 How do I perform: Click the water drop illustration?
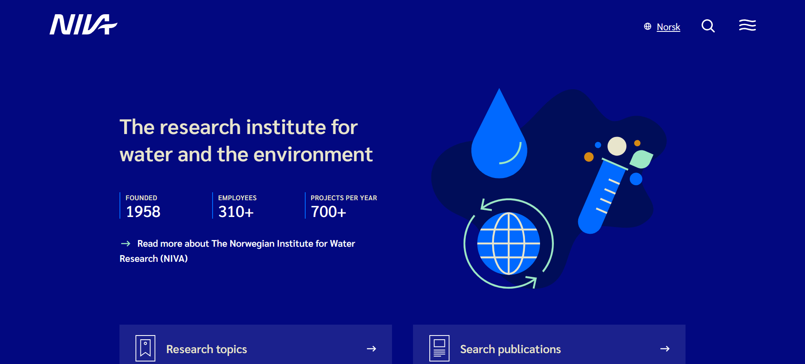click(x=499, y=134)
